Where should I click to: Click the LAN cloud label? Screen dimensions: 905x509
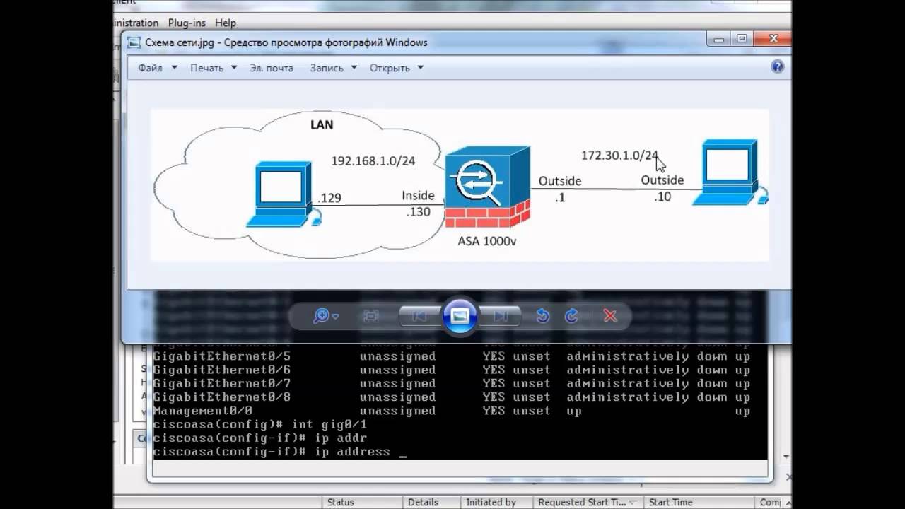tap(322, 124)
